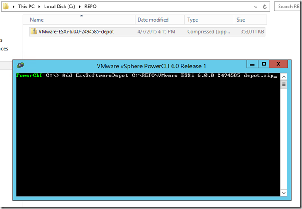Click the '353,011 KB' size cell
The image size is (302, 209).
point(252,31)
